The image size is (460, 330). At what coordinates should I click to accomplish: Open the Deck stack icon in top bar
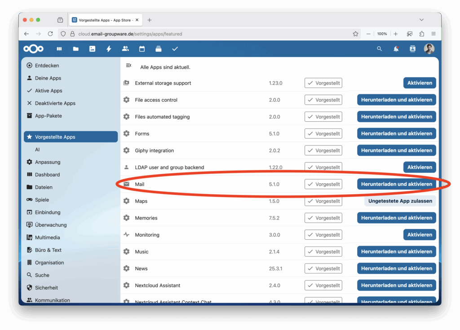(x=159, y=48)
